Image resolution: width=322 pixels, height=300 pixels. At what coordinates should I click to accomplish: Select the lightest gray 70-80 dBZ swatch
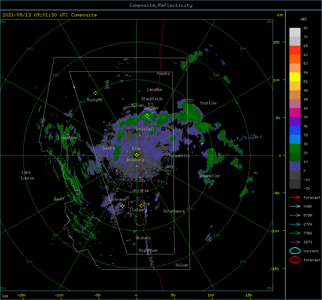(295, 32)
